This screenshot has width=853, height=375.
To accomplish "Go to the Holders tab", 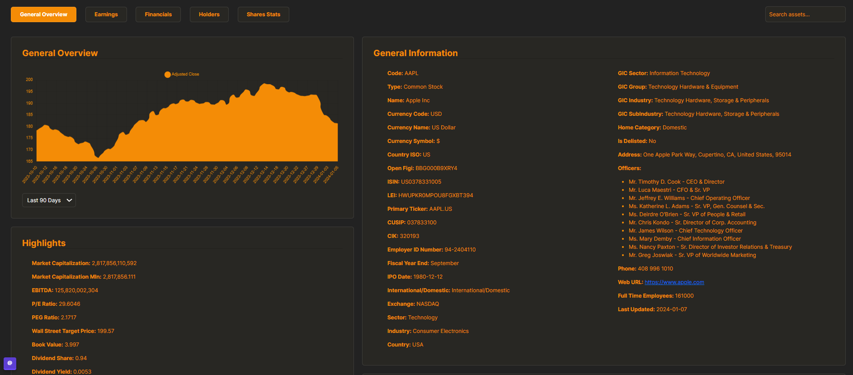I will click(209, 14).
